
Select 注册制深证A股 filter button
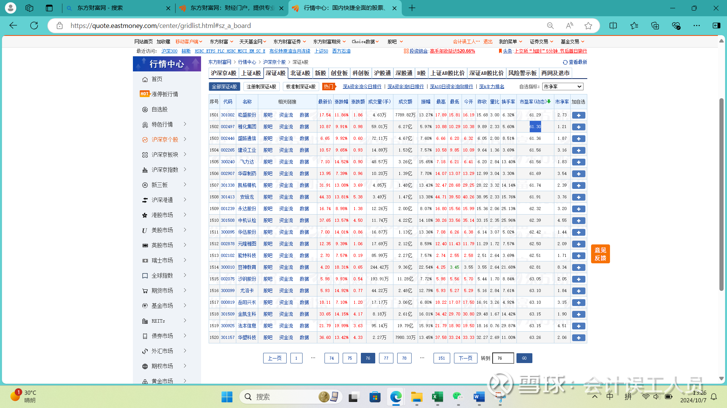pos(261,87)
